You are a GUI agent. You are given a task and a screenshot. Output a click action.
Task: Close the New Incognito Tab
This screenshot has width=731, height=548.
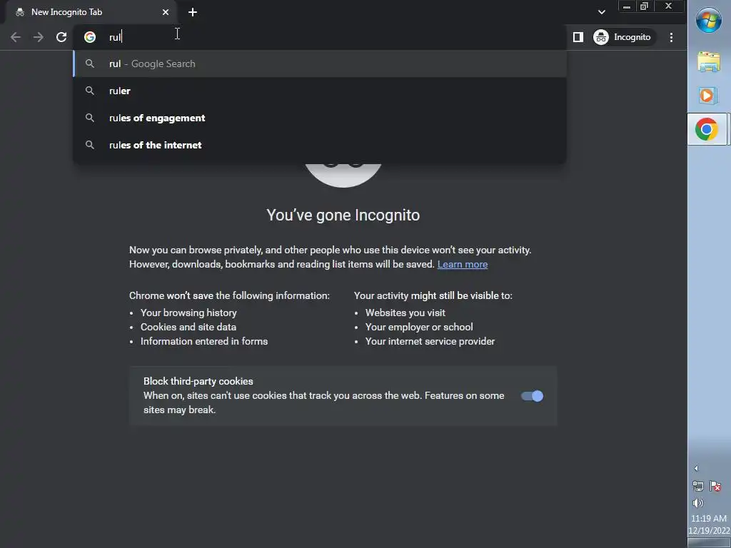pos(166,12)
